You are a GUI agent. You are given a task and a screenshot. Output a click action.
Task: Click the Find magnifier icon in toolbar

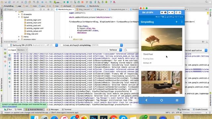[x=34, y=2]
